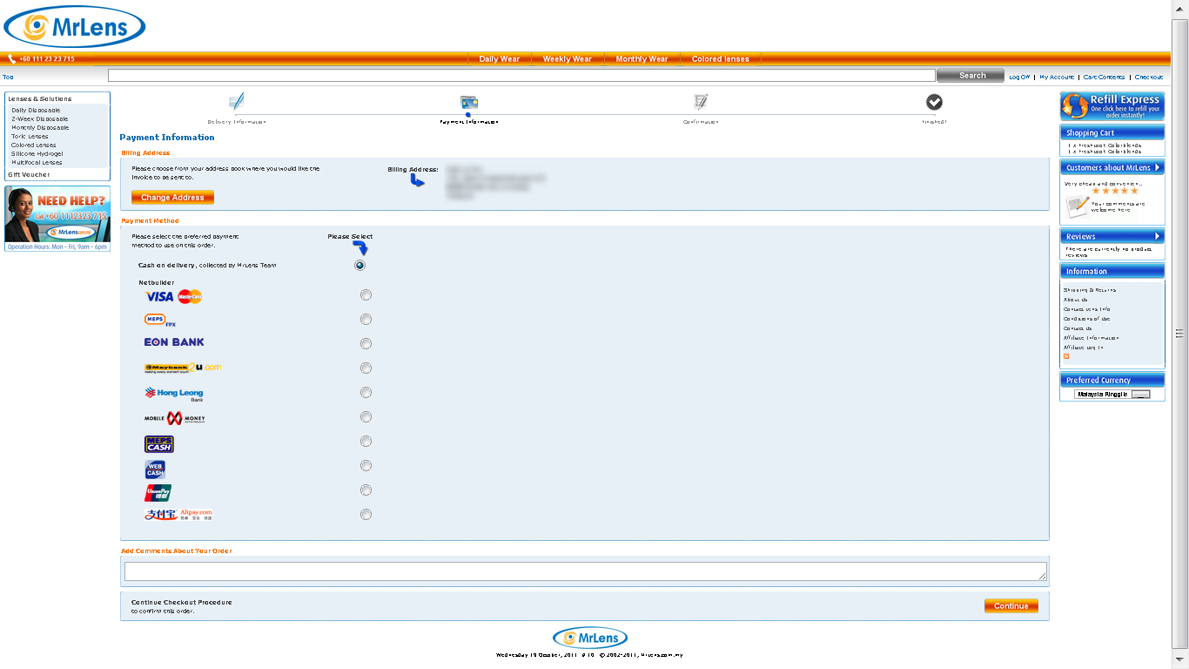Image resolution: width=1189 pixels, height=669 pixels.
Task: Click the Log Off link
Action: pyautogui.click(x=1019, y=77)
